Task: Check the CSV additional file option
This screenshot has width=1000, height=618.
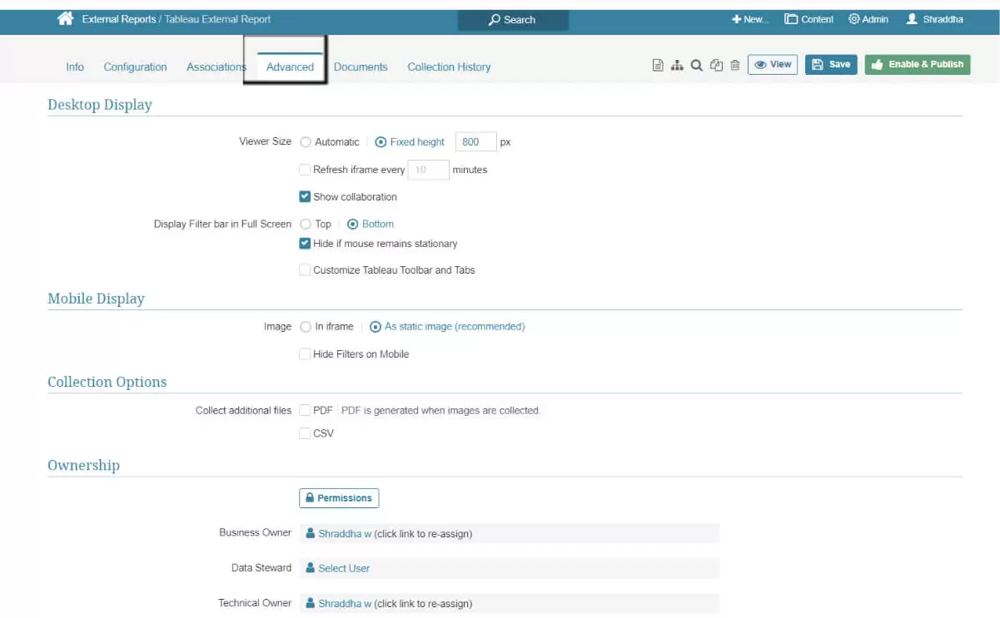Action: 305,433
